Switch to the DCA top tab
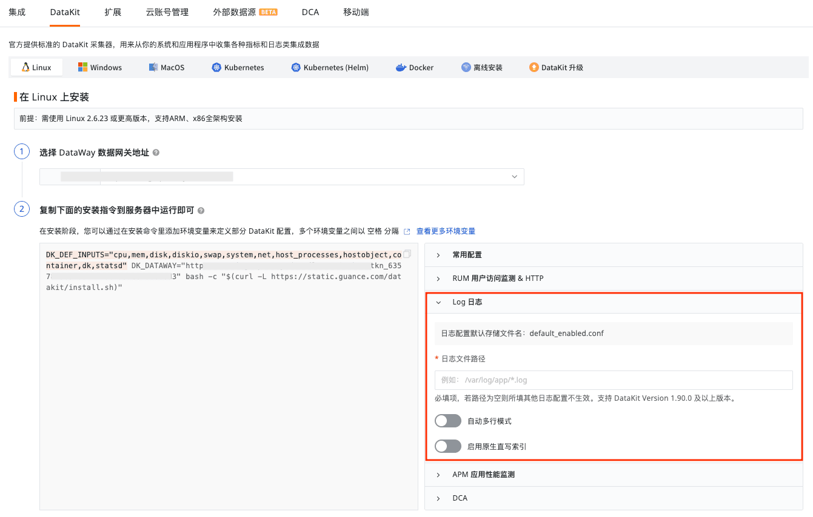This screenshot has width=813, height=517. (310, 12)
